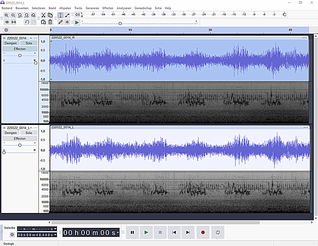
Task: Open the Bewerken menu
Action: pyautogui.click(x=22, y=8)
